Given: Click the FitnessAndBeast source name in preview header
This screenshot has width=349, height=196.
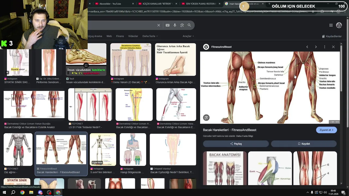Looking at the screenshot, I should coord(221,47).
